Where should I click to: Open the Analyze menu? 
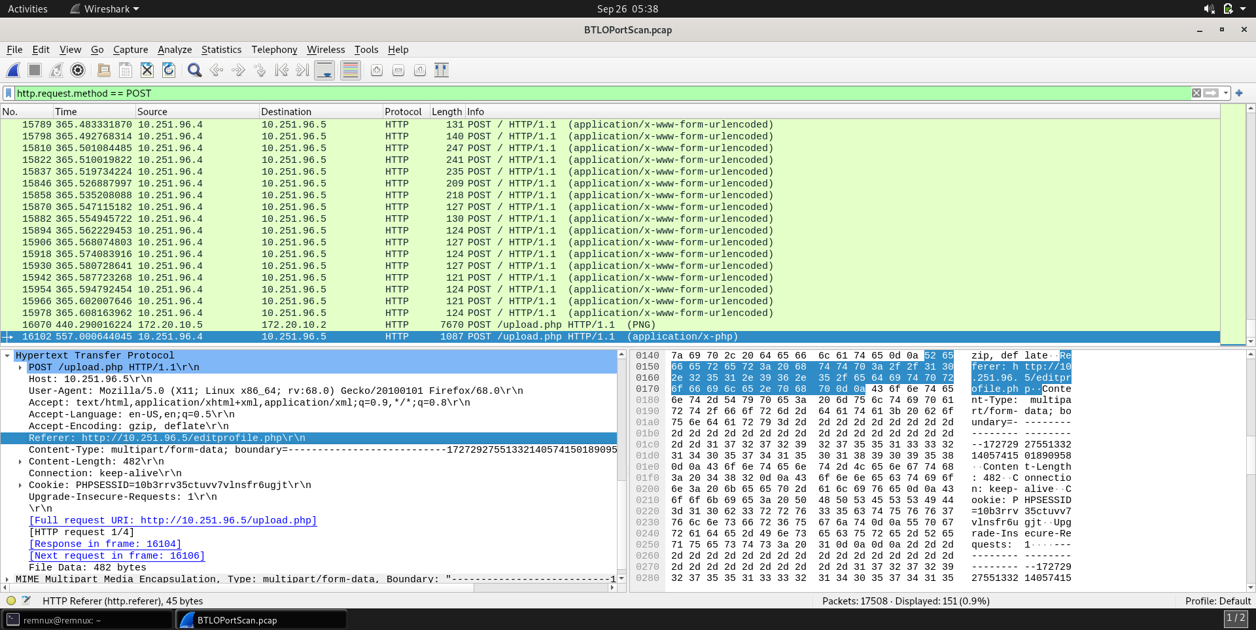coord(175,50)
